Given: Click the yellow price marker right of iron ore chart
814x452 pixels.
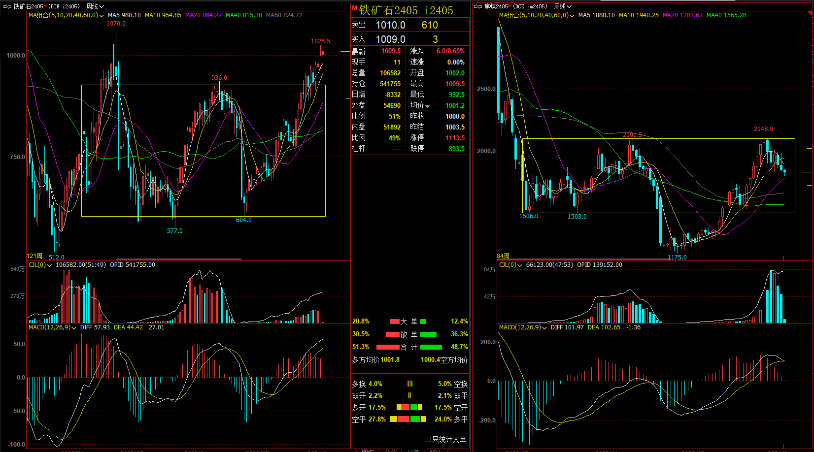Looking at the screenshot, I should pyautogui.click(x=345, y=51).
